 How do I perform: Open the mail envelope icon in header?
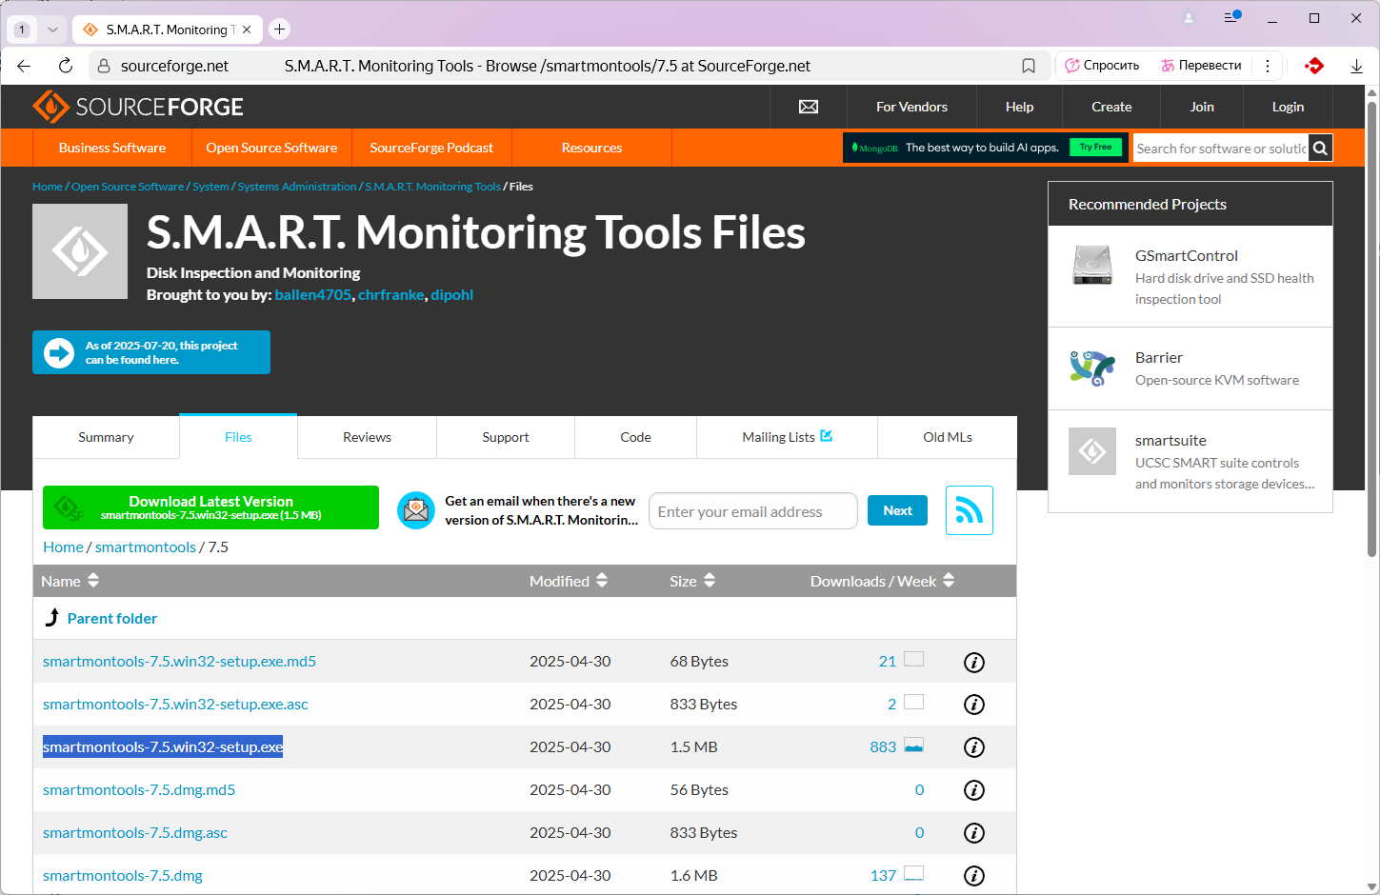pos(809,107)
